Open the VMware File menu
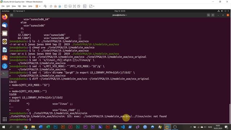231x130 pixels. [x=3, y=6]
